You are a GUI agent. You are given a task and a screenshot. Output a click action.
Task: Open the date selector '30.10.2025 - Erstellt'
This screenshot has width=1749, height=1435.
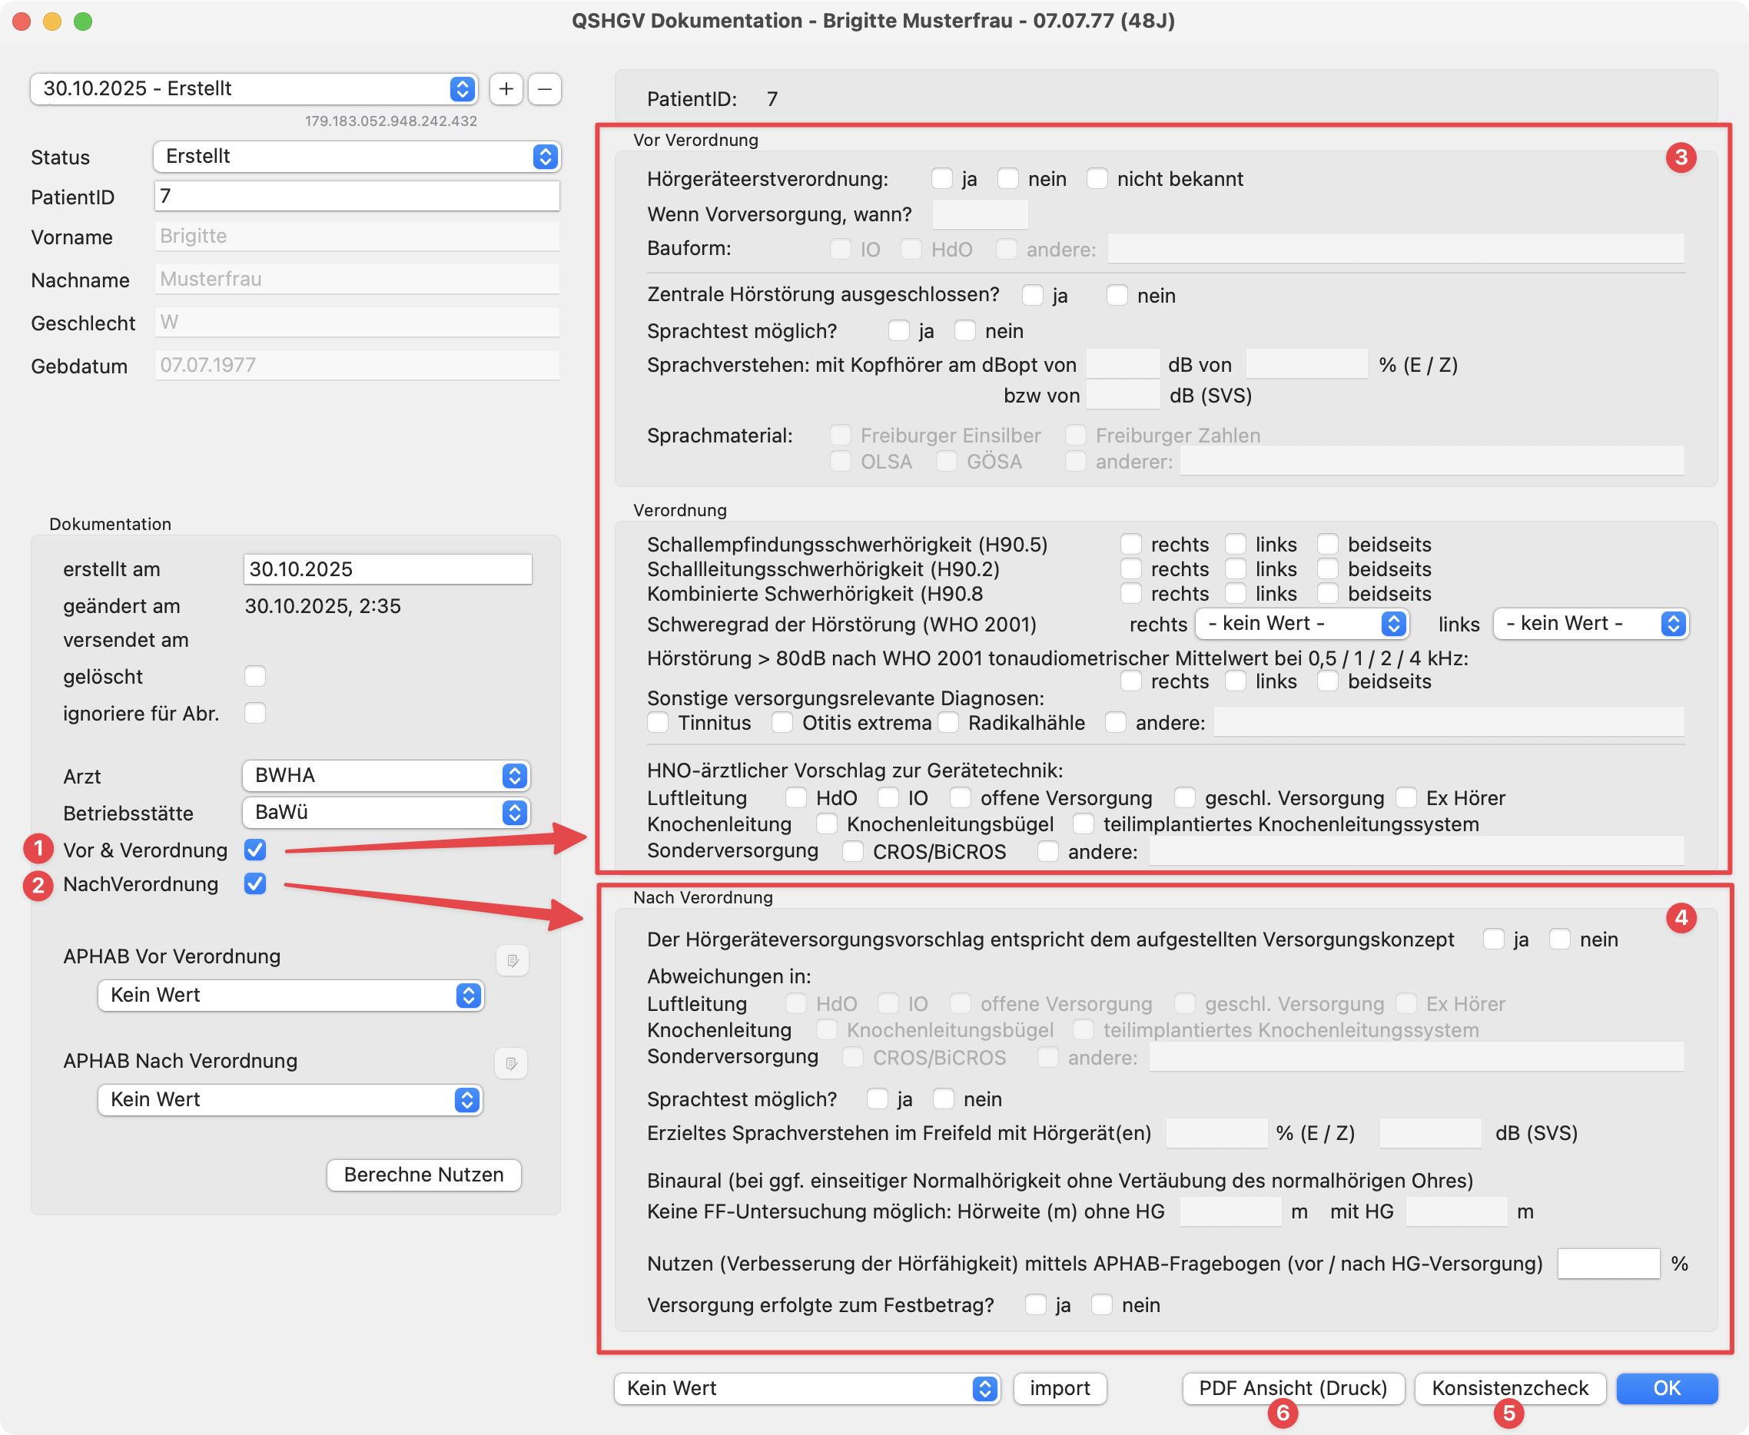(254, 88)
